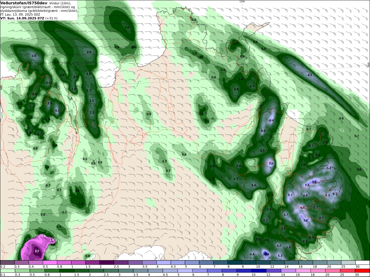370x277 pixels.
Task: Click the initial time 'IT: Lau. 13. 09. 2025 00Z'
Action: click(20, 14)
